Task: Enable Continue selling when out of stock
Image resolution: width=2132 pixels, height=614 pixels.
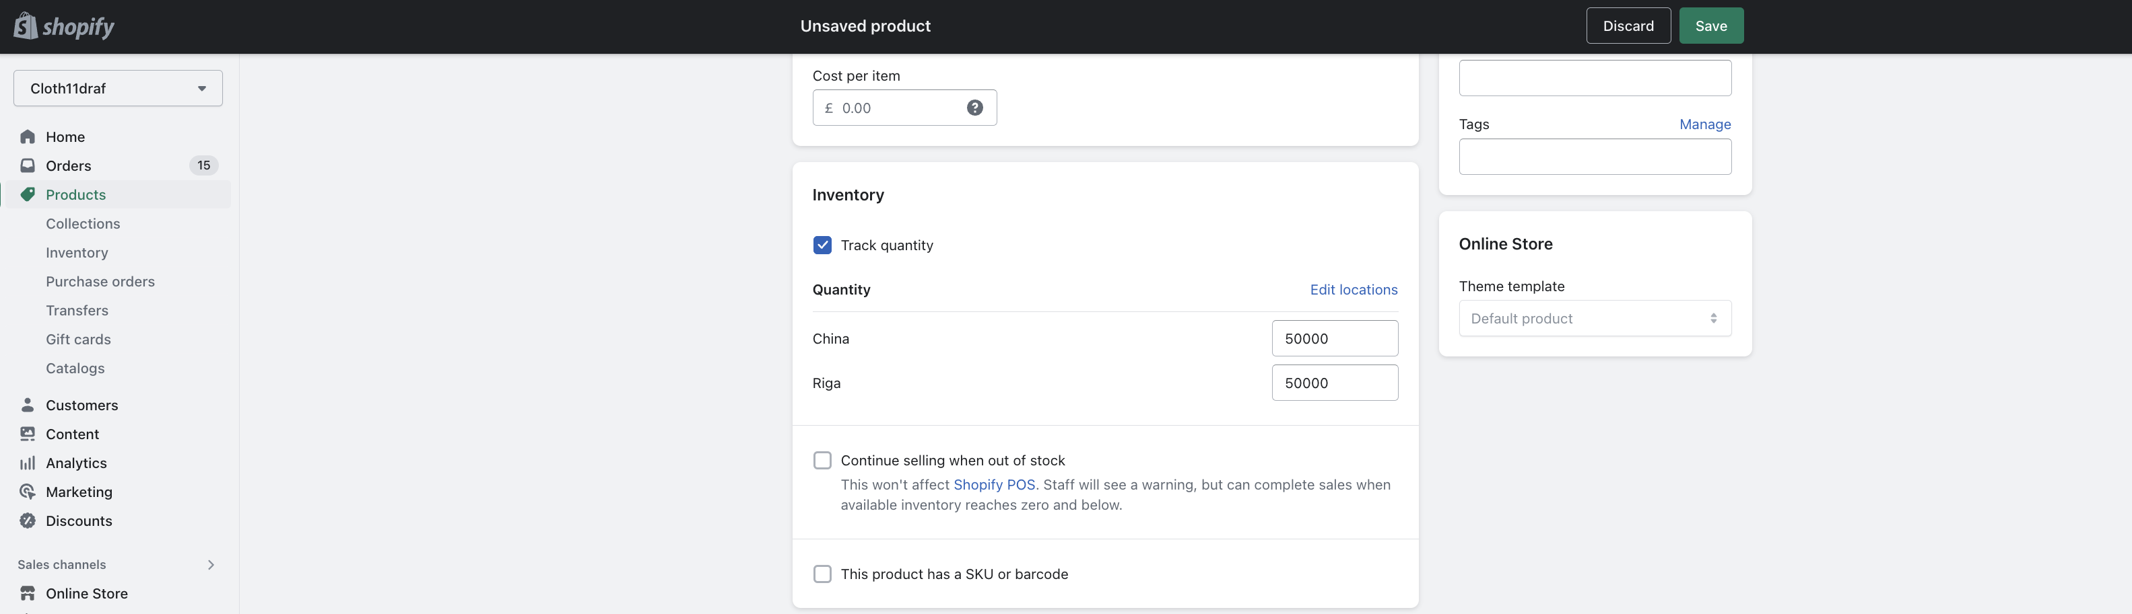Action: 822,460
